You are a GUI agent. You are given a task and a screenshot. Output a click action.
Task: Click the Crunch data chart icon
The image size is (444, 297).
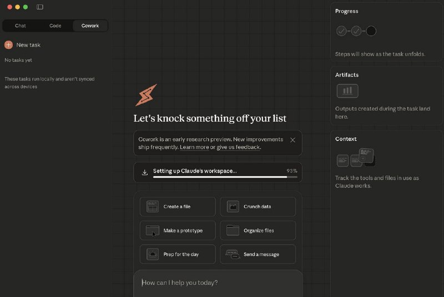(x=233, y=207)
